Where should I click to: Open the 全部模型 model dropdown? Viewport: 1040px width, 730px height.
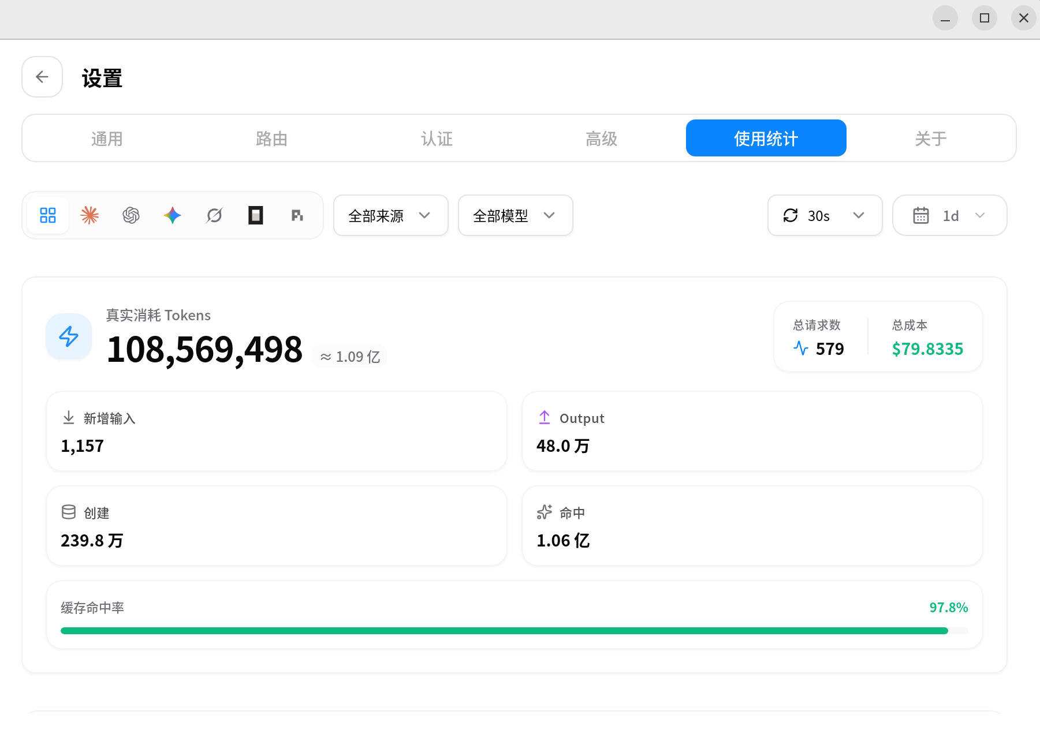[516, 215]
